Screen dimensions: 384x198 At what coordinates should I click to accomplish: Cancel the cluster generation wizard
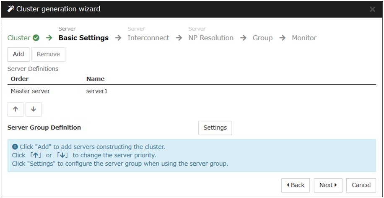361,185
